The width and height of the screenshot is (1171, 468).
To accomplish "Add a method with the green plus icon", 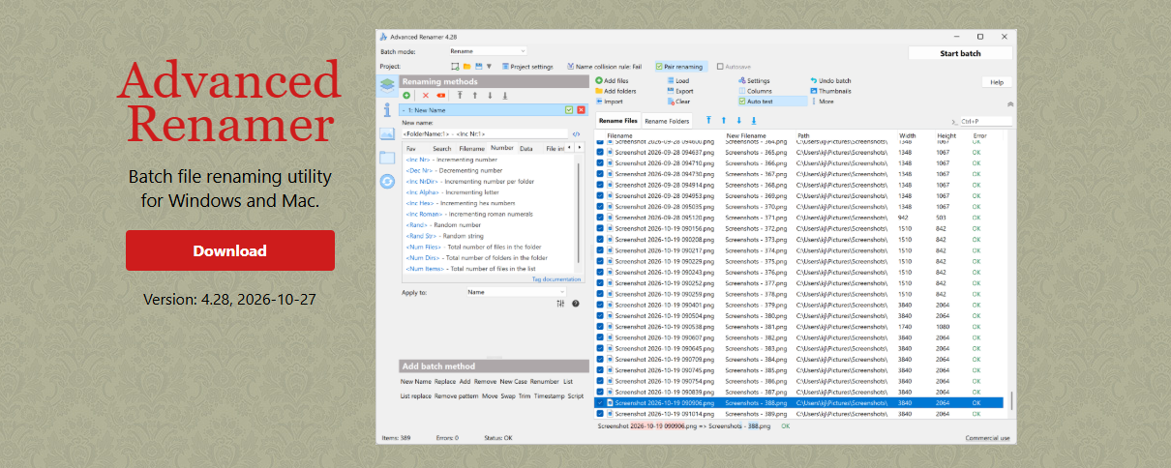I will click(407, 96).
